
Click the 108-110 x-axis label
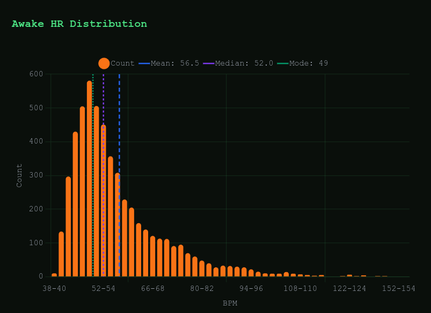(x=301, y=288)
